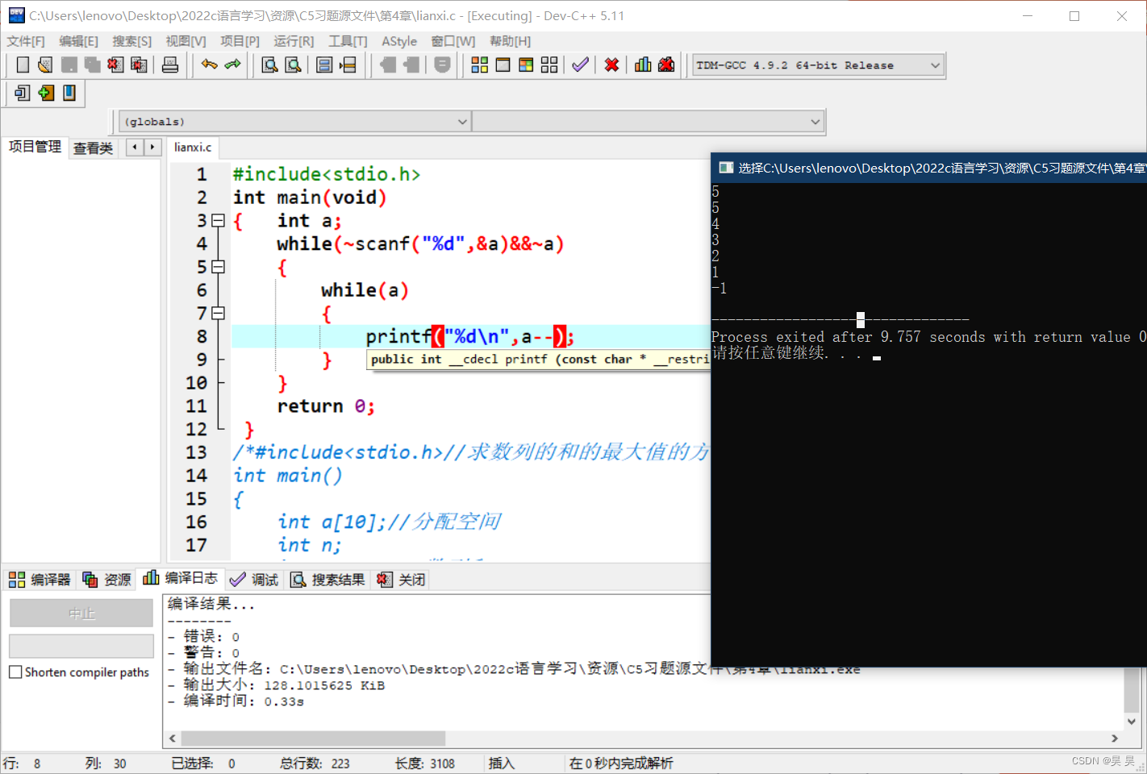Open the 运行[R] menu
The height and width of the screenshot is (774, 1147).
pos(293,41)
